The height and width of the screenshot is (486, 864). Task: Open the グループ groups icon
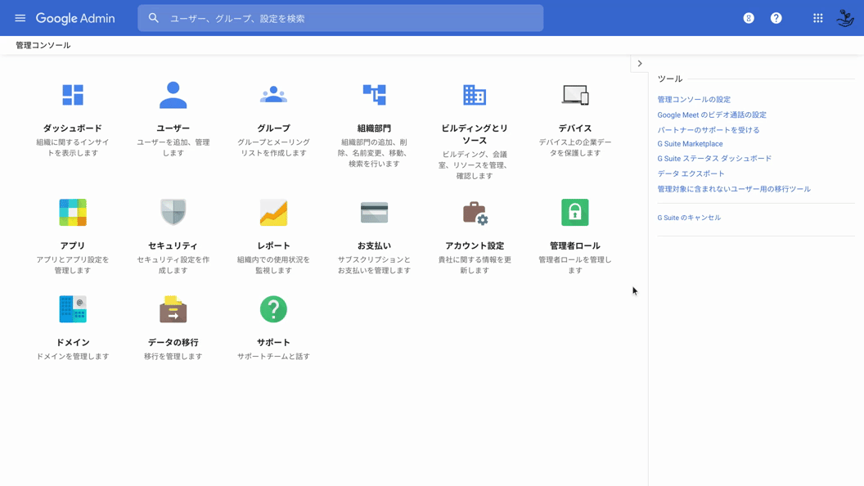[273, 95]
